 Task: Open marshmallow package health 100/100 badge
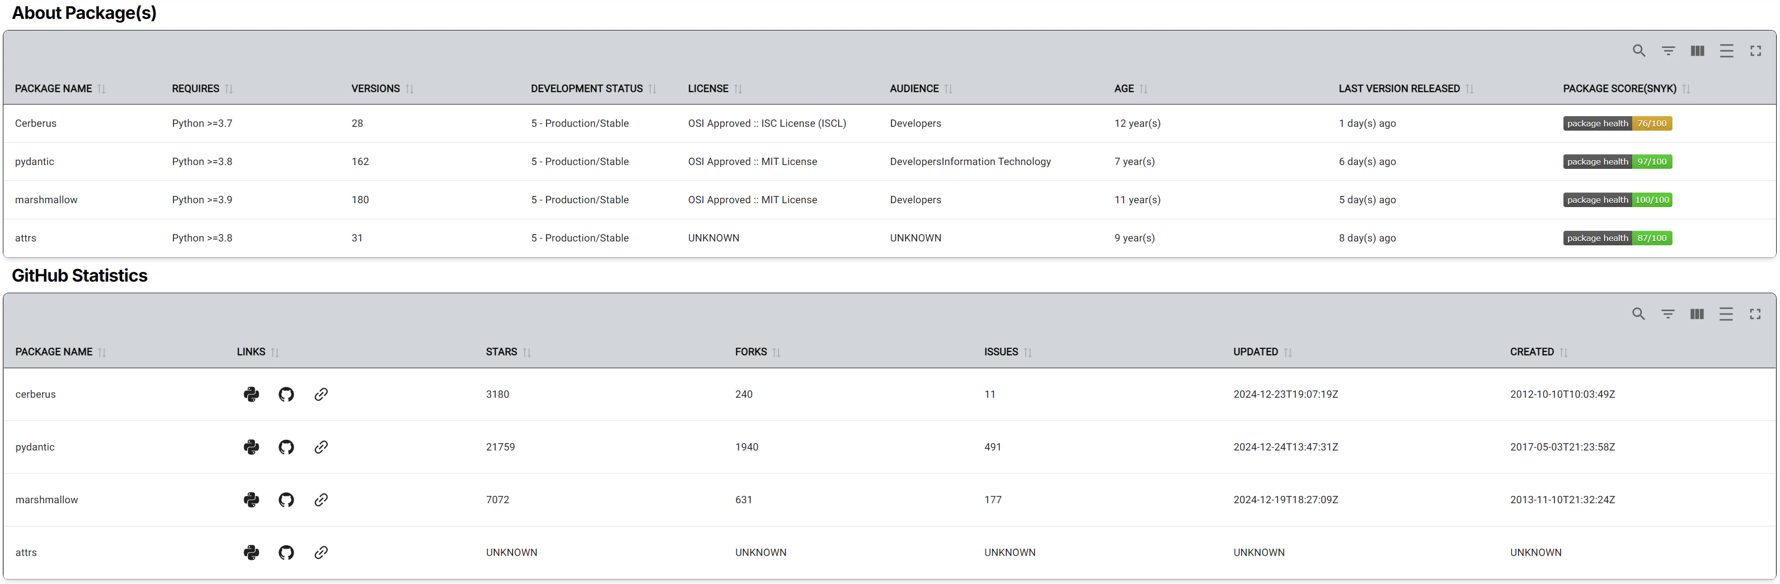1618,200
